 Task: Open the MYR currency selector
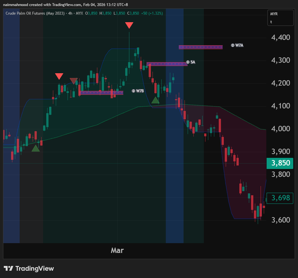click(x=274, y=14)
